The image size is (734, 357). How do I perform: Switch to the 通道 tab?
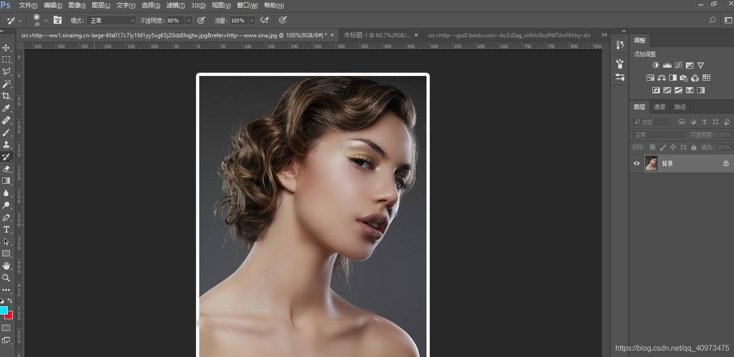click(x=659, y=107)
